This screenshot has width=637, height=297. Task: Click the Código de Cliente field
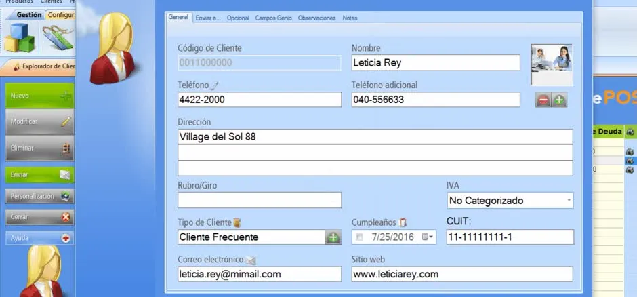[x=260, y=62]
